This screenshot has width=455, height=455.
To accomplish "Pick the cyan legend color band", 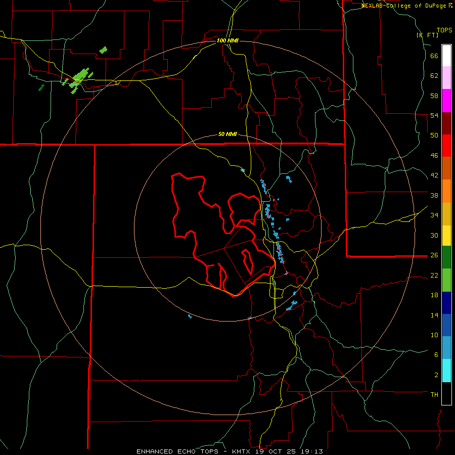I will click(446, 371).
